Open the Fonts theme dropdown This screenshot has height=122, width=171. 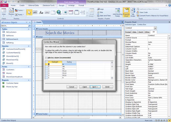click(x=19, y=14)
